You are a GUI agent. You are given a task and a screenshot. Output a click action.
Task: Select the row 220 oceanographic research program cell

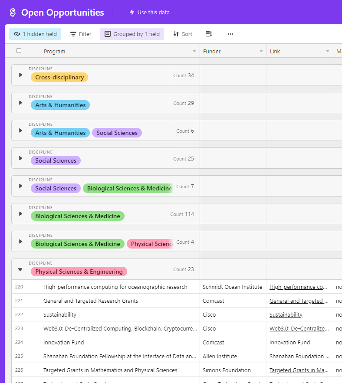[115, 287]
